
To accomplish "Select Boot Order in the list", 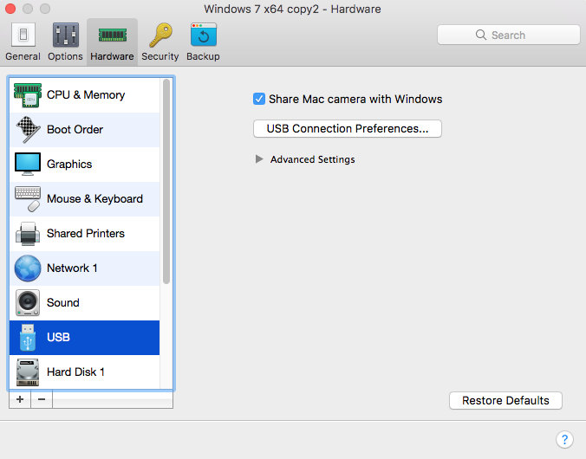I will pyautogui.click(x=84, y=130).
